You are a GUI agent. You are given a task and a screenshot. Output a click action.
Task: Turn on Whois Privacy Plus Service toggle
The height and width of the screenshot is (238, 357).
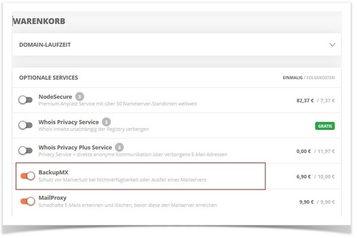[x=26, y=151]
